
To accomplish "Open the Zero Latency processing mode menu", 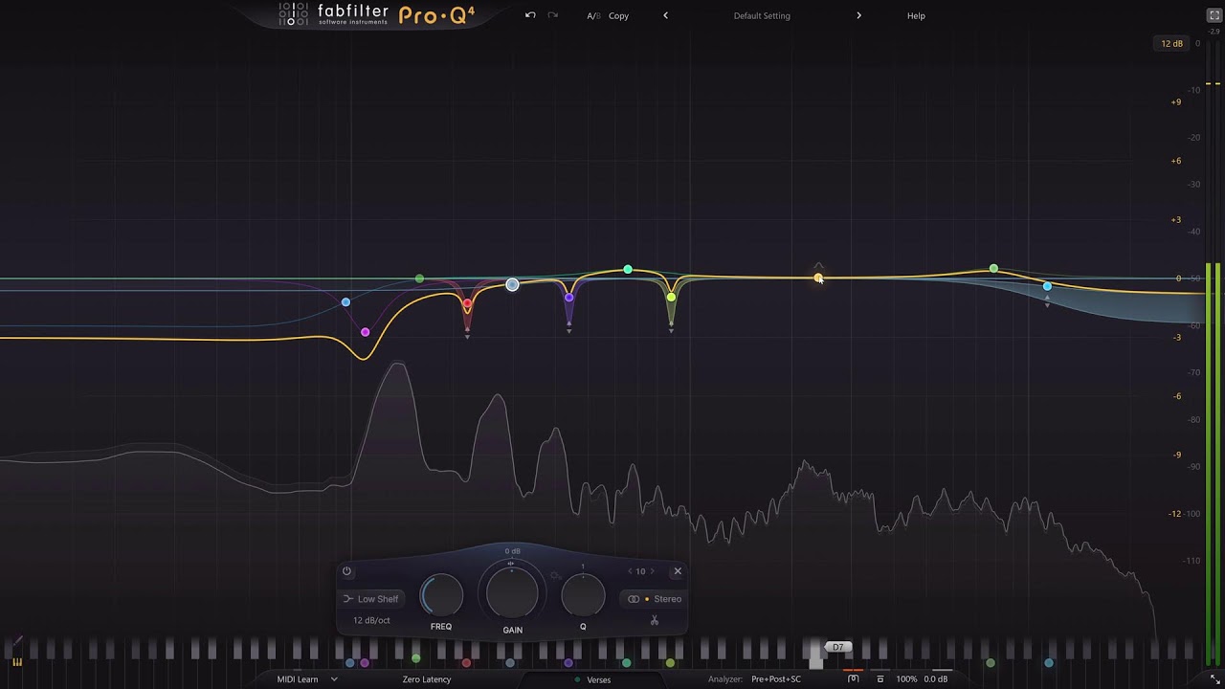I will (426, 679).
